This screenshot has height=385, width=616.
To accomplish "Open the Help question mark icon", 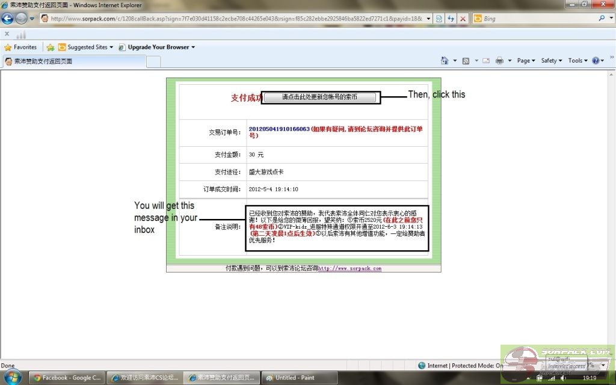I will click(x=596, y=61).
